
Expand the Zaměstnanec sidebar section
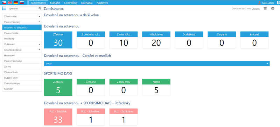pyautogui.click(x=22, y=16)
